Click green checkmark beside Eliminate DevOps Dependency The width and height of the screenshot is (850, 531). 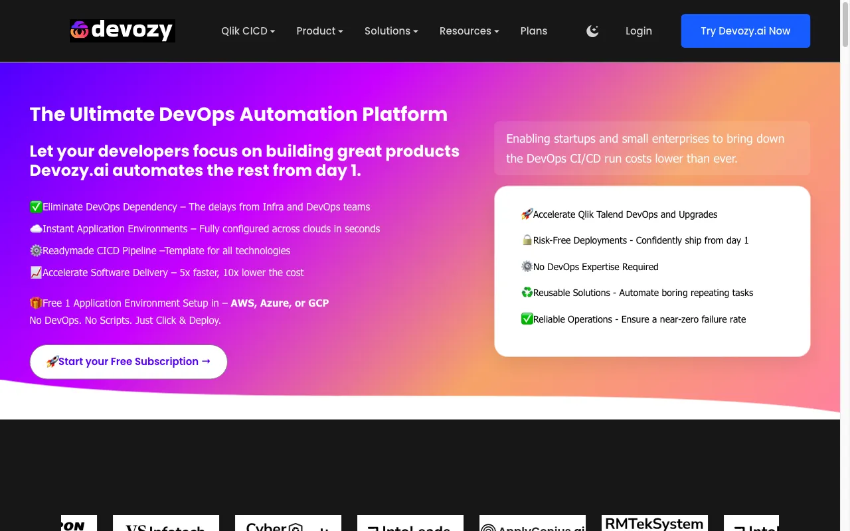pyautogui.click(x=36, y=207)
